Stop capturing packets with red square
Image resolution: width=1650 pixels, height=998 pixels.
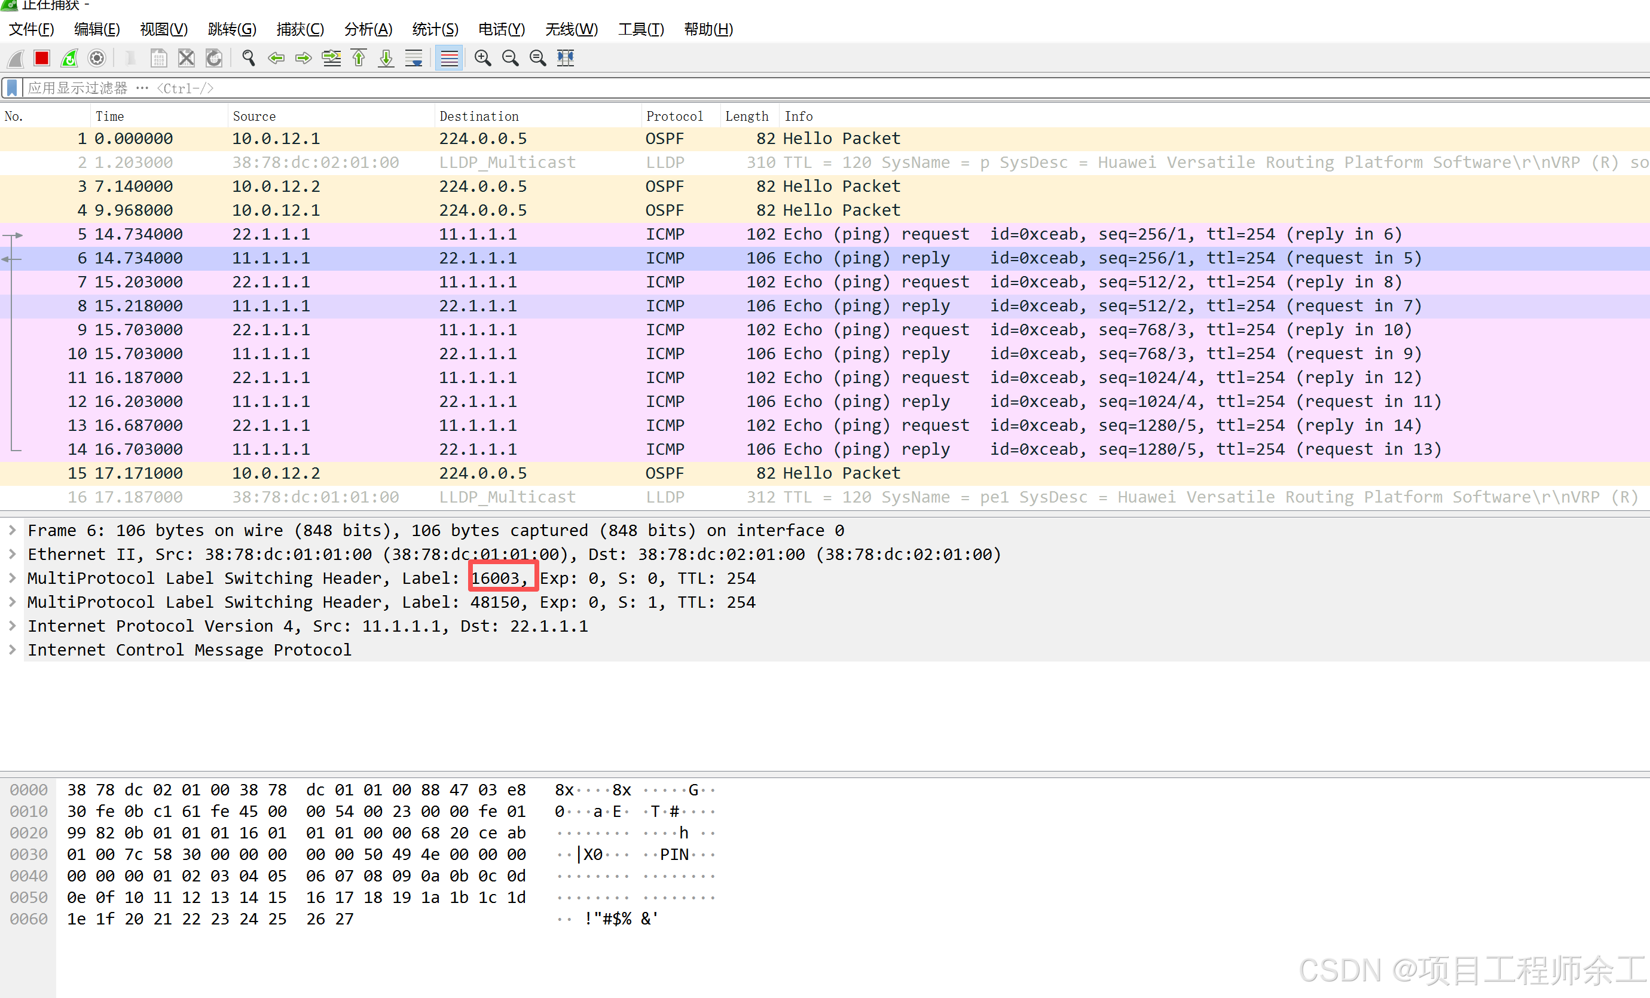point(41,58)
